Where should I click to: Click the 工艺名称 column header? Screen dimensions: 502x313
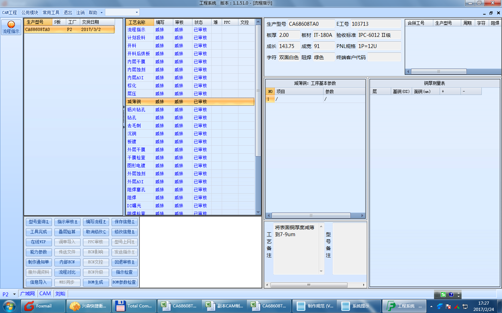(140, 22)
